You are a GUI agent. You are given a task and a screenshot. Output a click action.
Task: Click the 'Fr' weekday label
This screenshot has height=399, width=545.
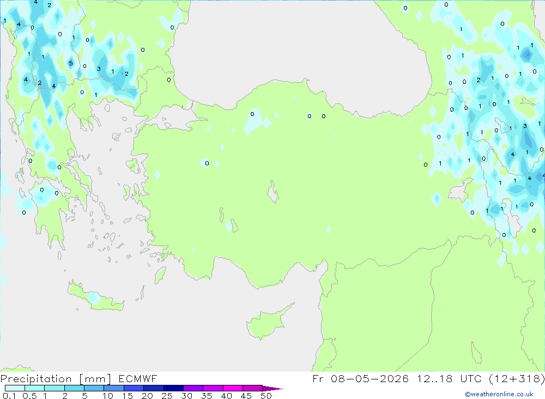[x=318, y=378]
